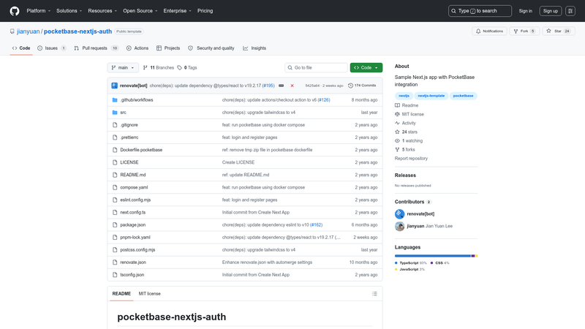Click the LICENSE file icon
This screenshot has width=585, height=329.
115,162
